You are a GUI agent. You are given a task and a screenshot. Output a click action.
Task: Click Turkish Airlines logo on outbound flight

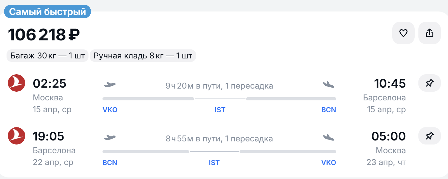coord(17,83)
